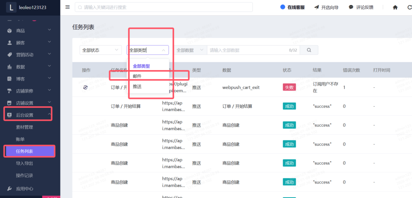The width and height of the screenshot is (412, 198).
Task: Click the hamburger menu collapse icon
Action: tap(67, 7)
